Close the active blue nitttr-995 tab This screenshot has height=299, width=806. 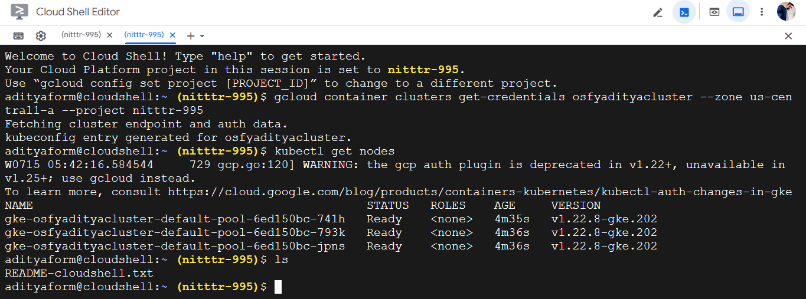172,35
